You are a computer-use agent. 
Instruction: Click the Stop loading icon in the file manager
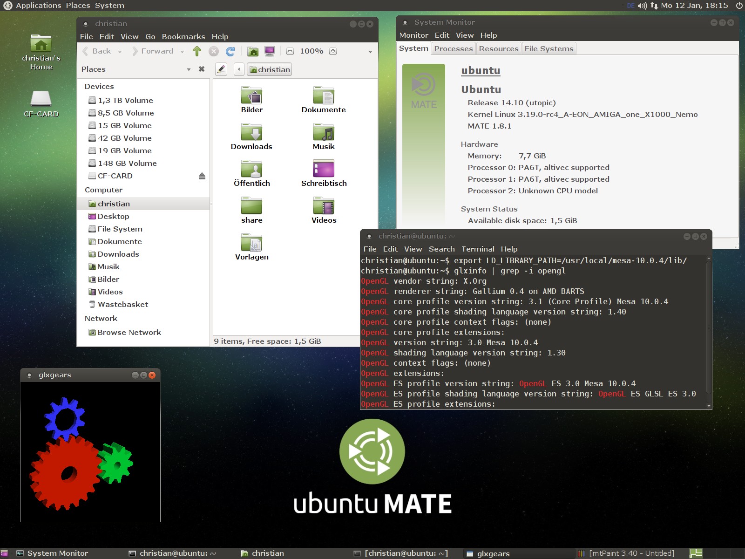pos(214,51)
